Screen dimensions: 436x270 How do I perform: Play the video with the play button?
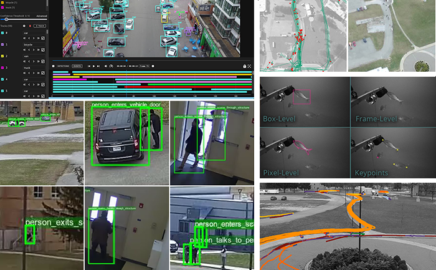click(93, 66)
